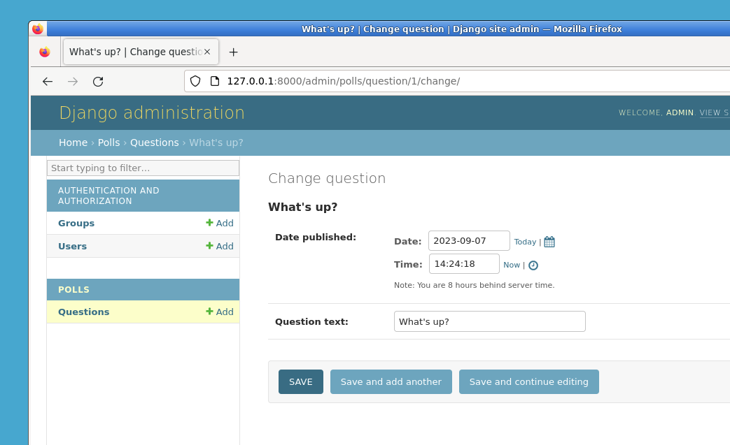Viewport: 730px width, 445px height.
Task: Open the clock time picker icon
Action: click(x=533, y=265)
